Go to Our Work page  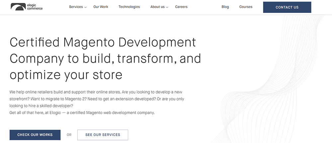[101, 7]
